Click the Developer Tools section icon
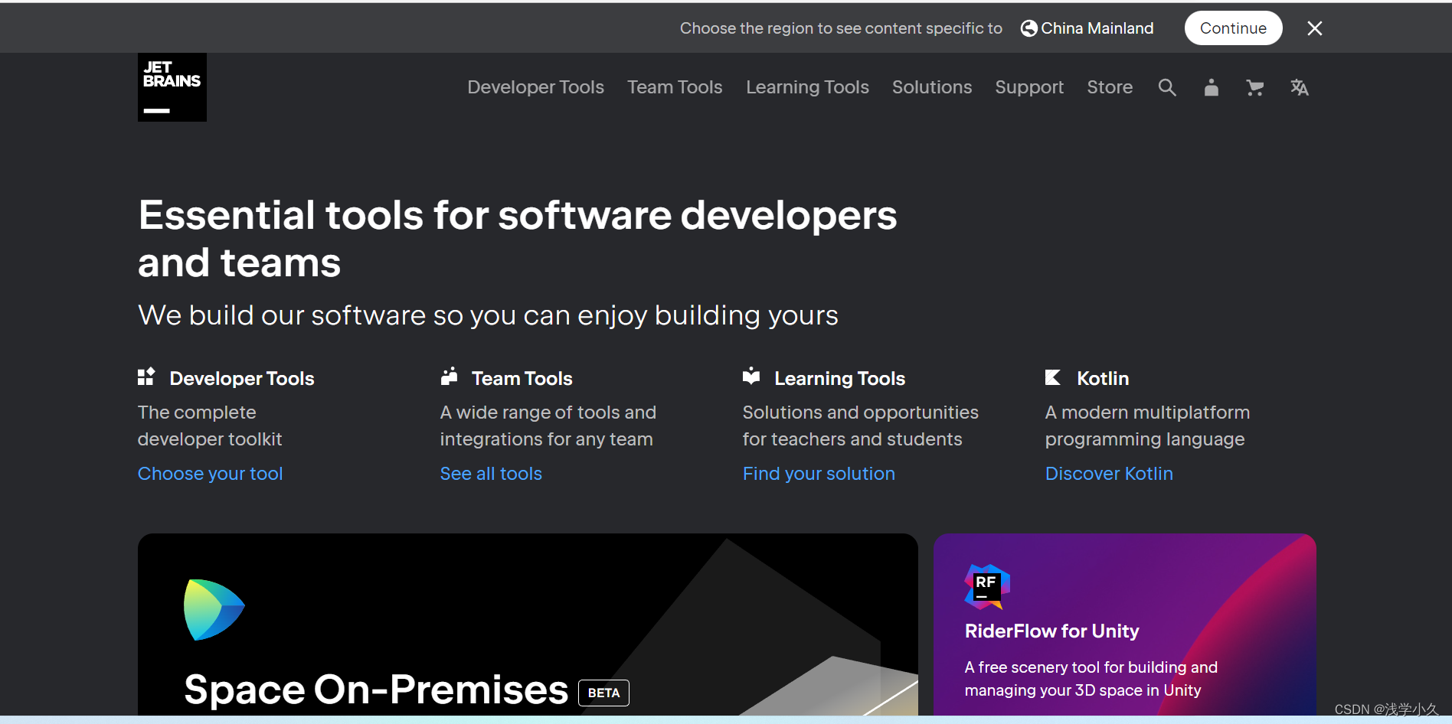The height and width of the screenshot is (724, 1452). pos(146,377)
